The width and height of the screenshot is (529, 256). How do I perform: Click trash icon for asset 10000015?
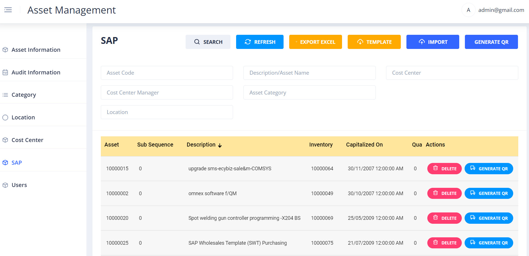click(x=436, y=168)
